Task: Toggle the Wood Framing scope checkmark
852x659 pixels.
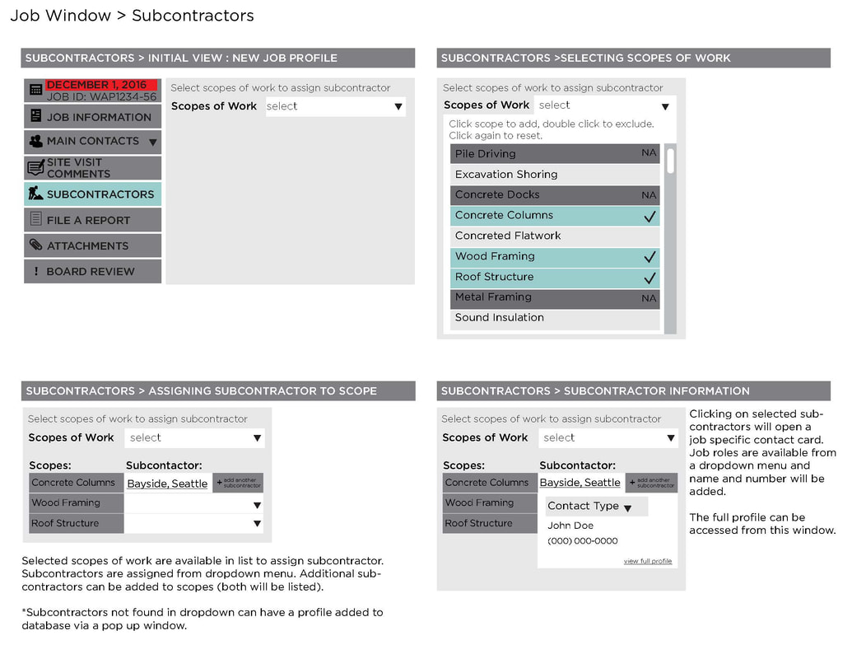Action: [649, 257]
